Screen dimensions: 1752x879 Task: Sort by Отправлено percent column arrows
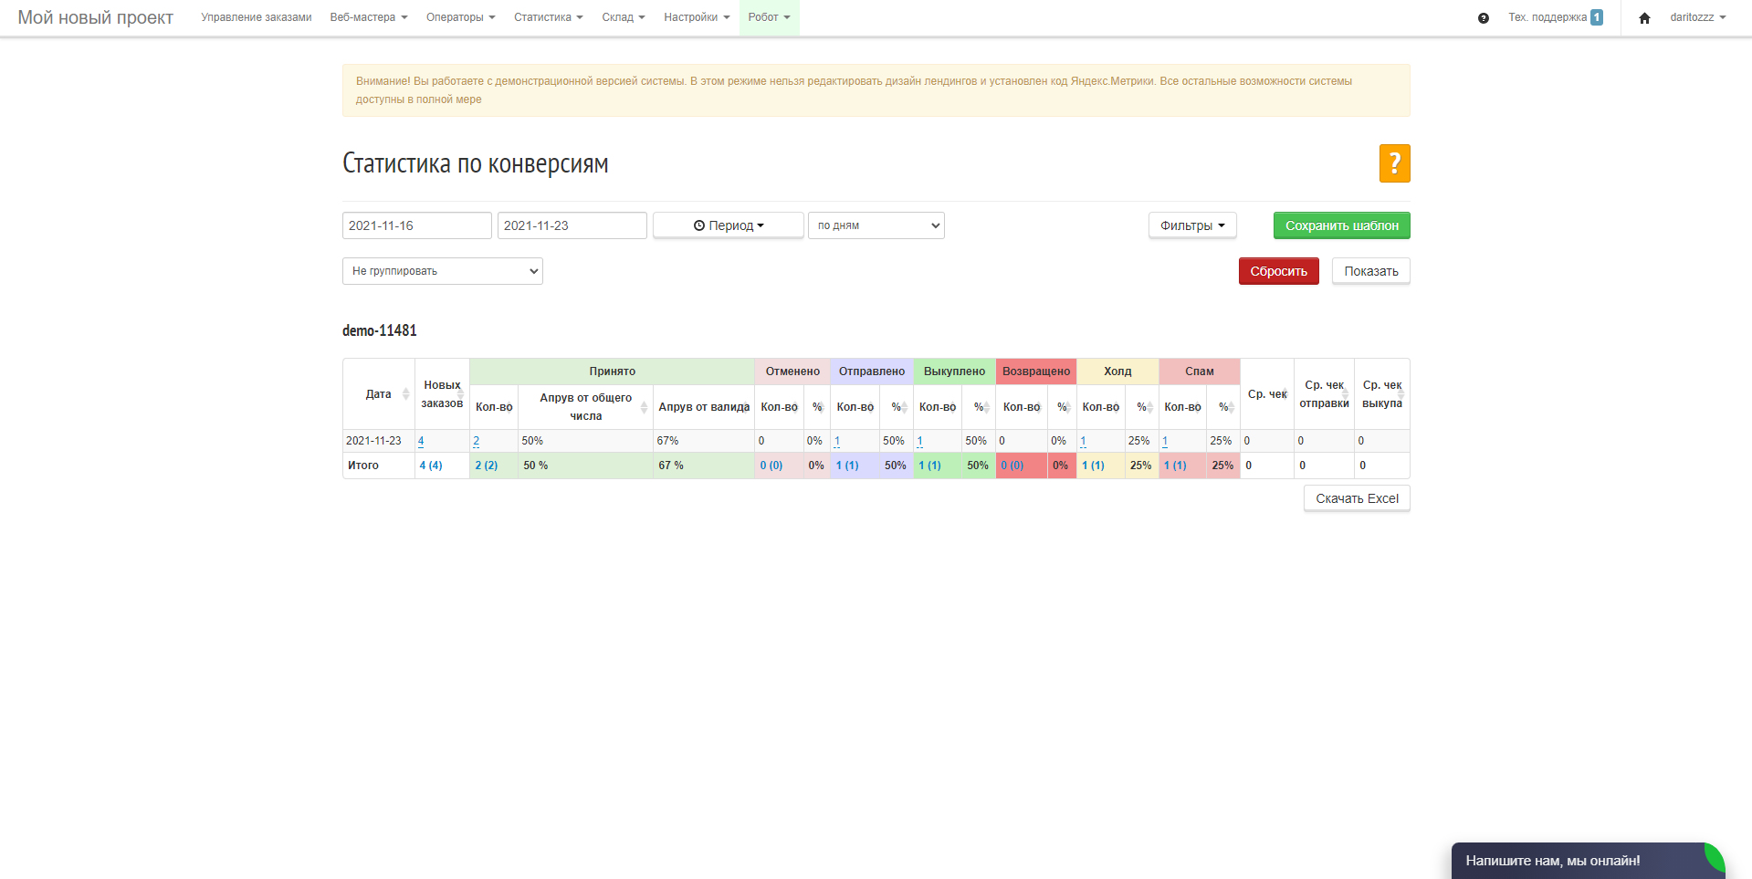tap(904, 407)
